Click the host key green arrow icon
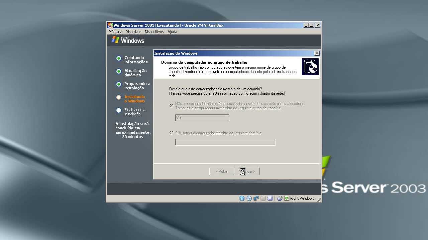The width and height of the screenshot is (428, 240). (x=287, y=198)
